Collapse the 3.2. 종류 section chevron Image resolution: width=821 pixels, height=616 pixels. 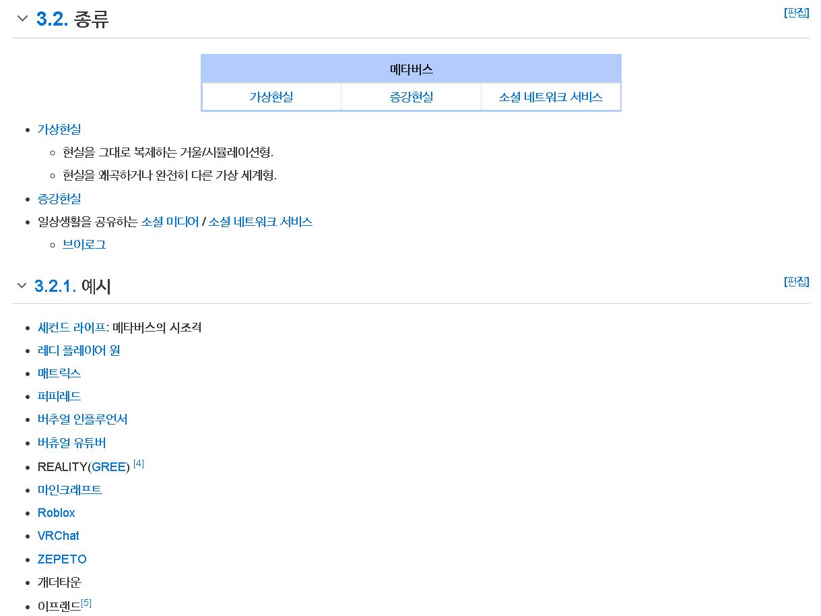tap(22, 19)
